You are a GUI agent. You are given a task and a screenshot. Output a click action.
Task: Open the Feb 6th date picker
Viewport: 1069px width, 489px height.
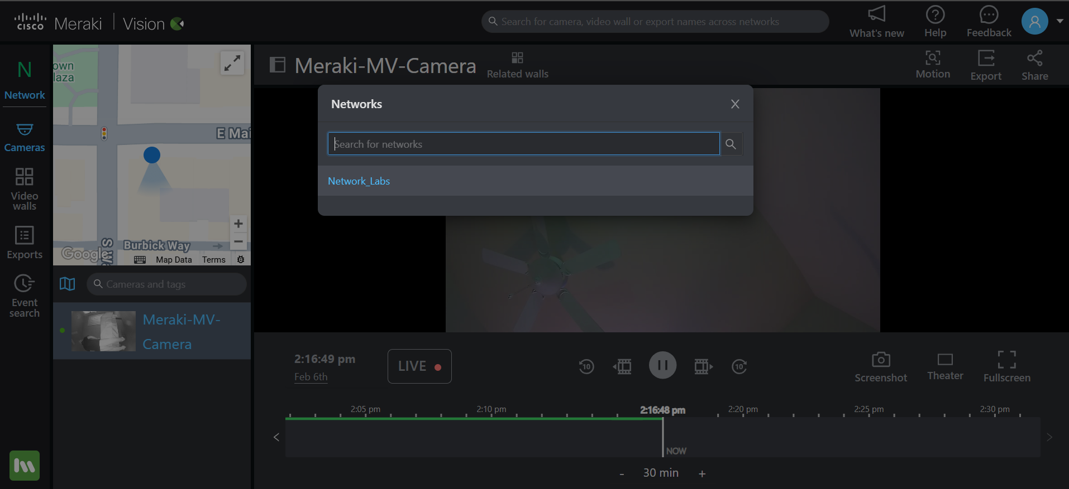311,377
